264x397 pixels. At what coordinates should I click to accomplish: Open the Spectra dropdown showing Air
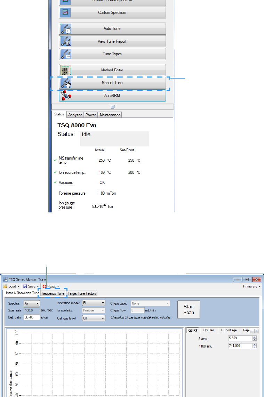tap(32, 303)
